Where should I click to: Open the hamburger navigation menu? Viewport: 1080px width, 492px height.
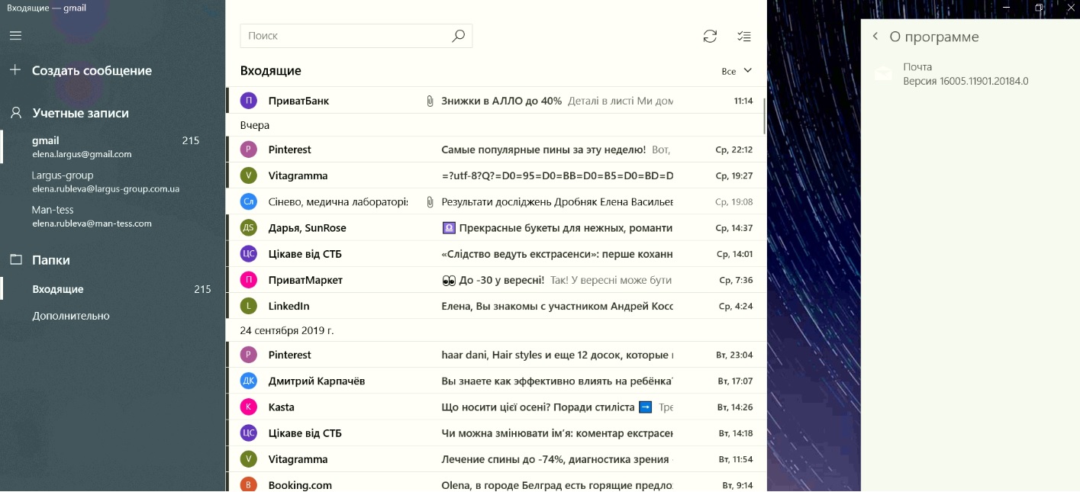coord(15,35)
